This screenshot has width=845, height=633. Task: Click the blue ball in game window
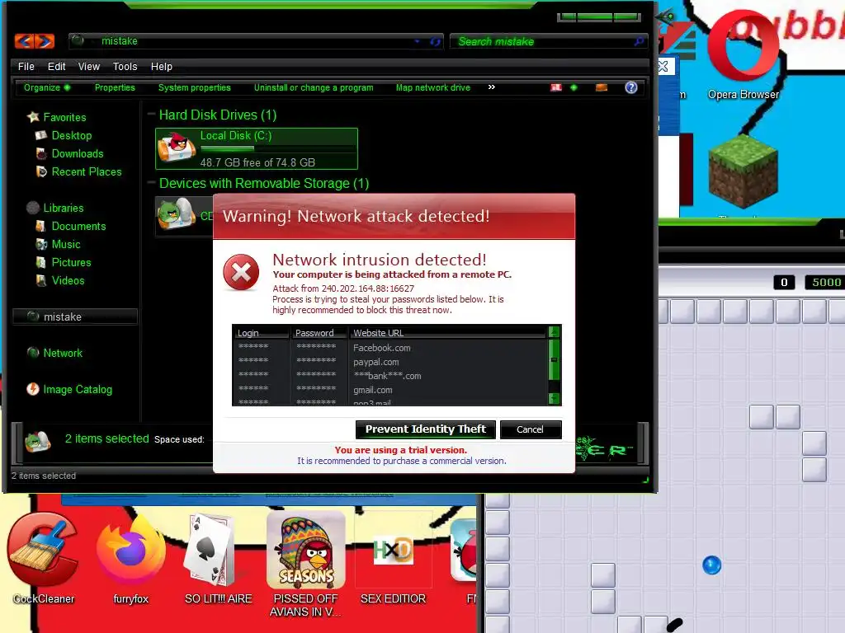711,565
